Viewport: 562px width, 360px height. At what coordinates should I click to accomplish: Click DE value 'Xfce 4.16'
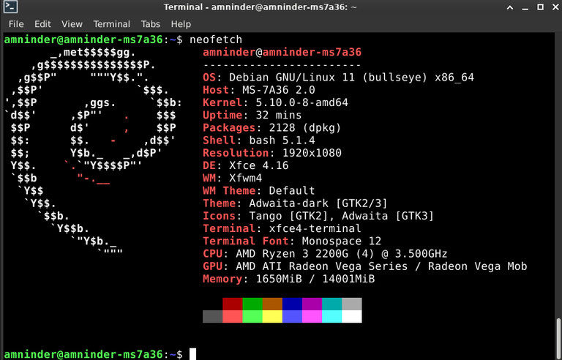coord(259,165)
